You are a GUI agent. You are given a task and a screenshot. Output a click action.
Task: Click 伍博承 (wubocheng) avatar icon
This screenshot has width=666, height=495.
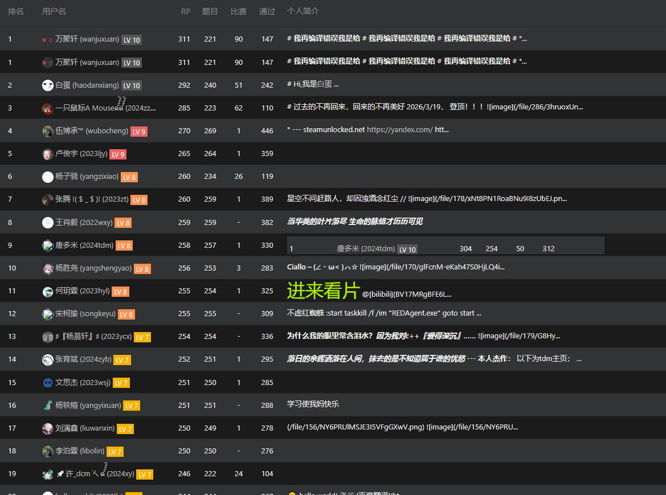coord(48,131)
